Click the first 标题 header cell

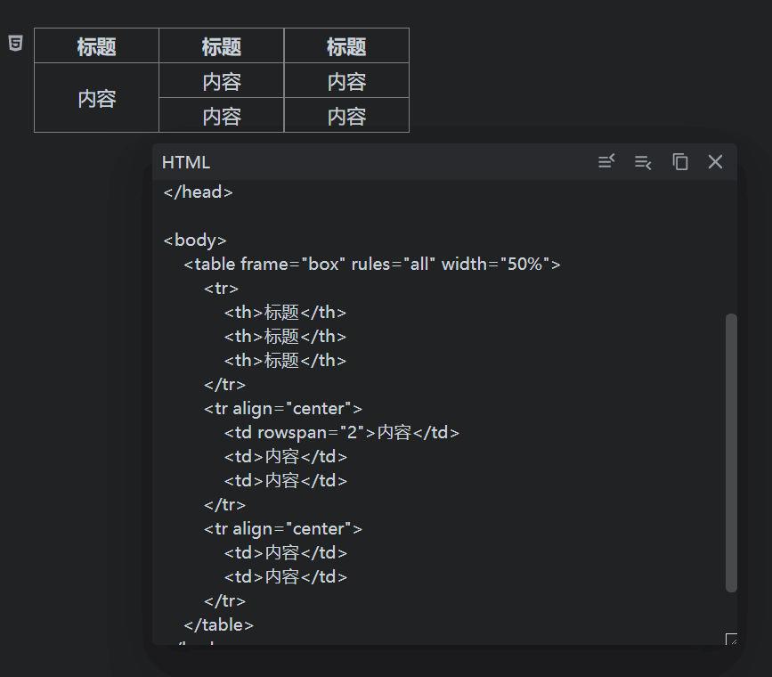[96, 45]
